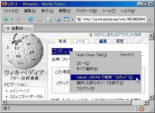
Task: Choose Yahoo! JAPAN で検索 context menu item
Action: (x=105, y=77)
